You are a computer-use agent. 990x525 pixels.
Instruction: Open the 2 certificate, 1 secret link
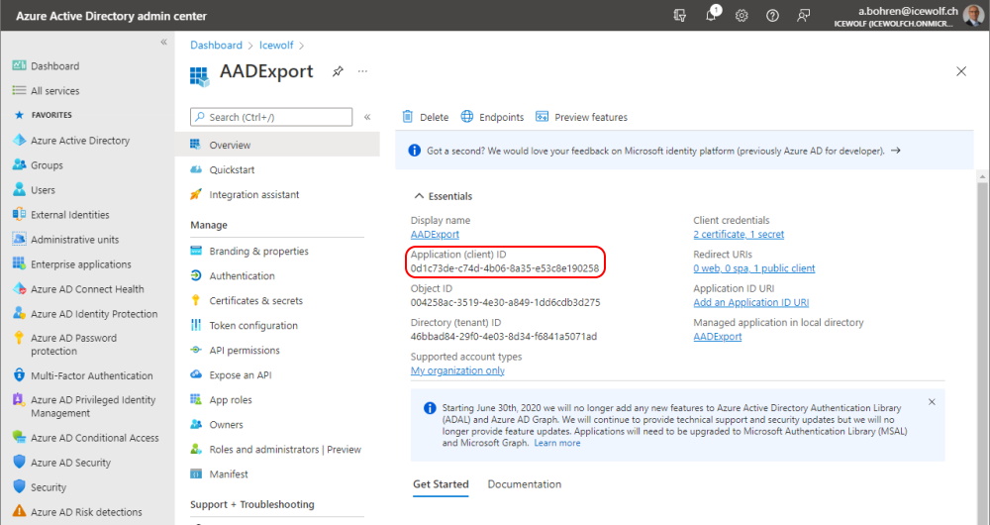point(739,235)
